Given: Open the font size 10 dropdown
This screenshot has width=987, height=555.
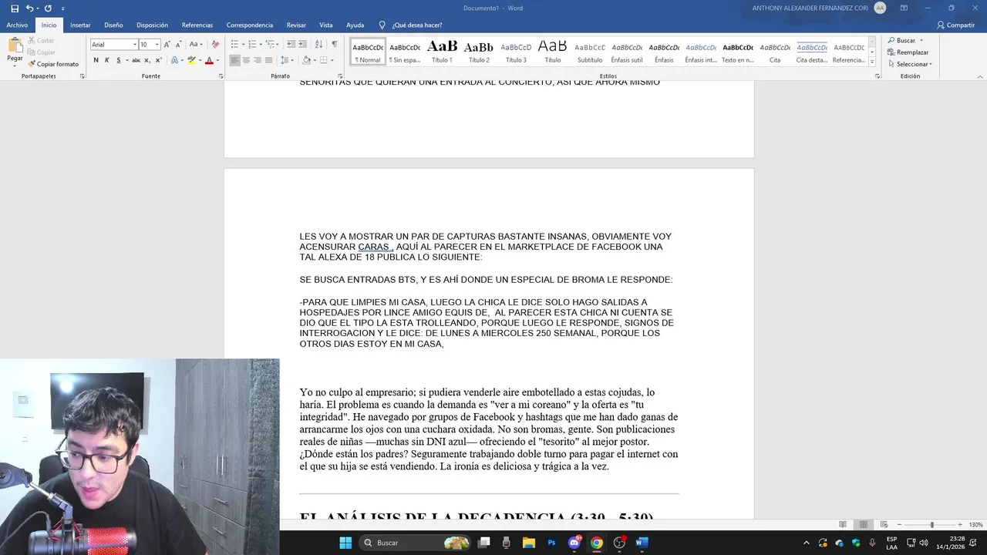Looking at the screenshot, I should click(x=157, y=45).
